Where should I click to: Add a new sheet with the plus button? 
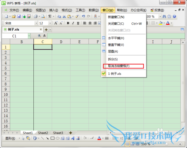[71, 133]
